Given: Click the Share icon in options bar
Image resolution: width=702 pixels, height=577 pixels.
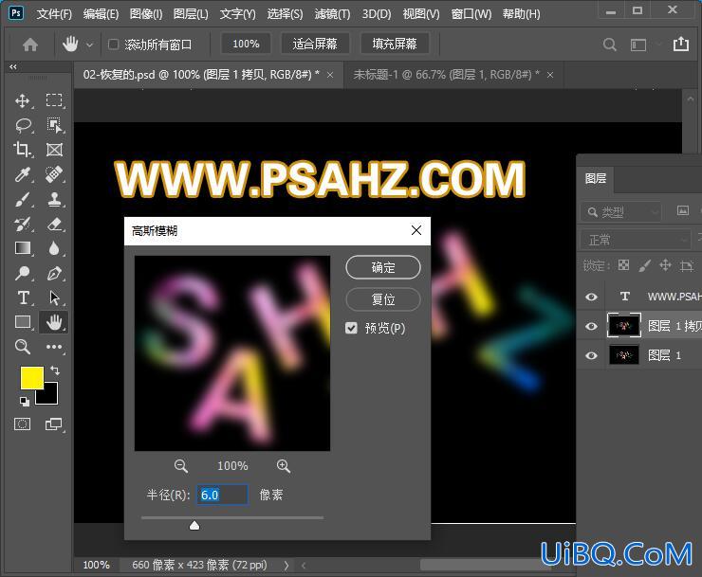Looking at the screenshot, I should 681,44.
